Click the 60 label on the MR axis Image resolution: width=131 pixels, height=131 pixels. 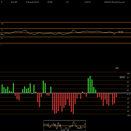coord(128,82)
